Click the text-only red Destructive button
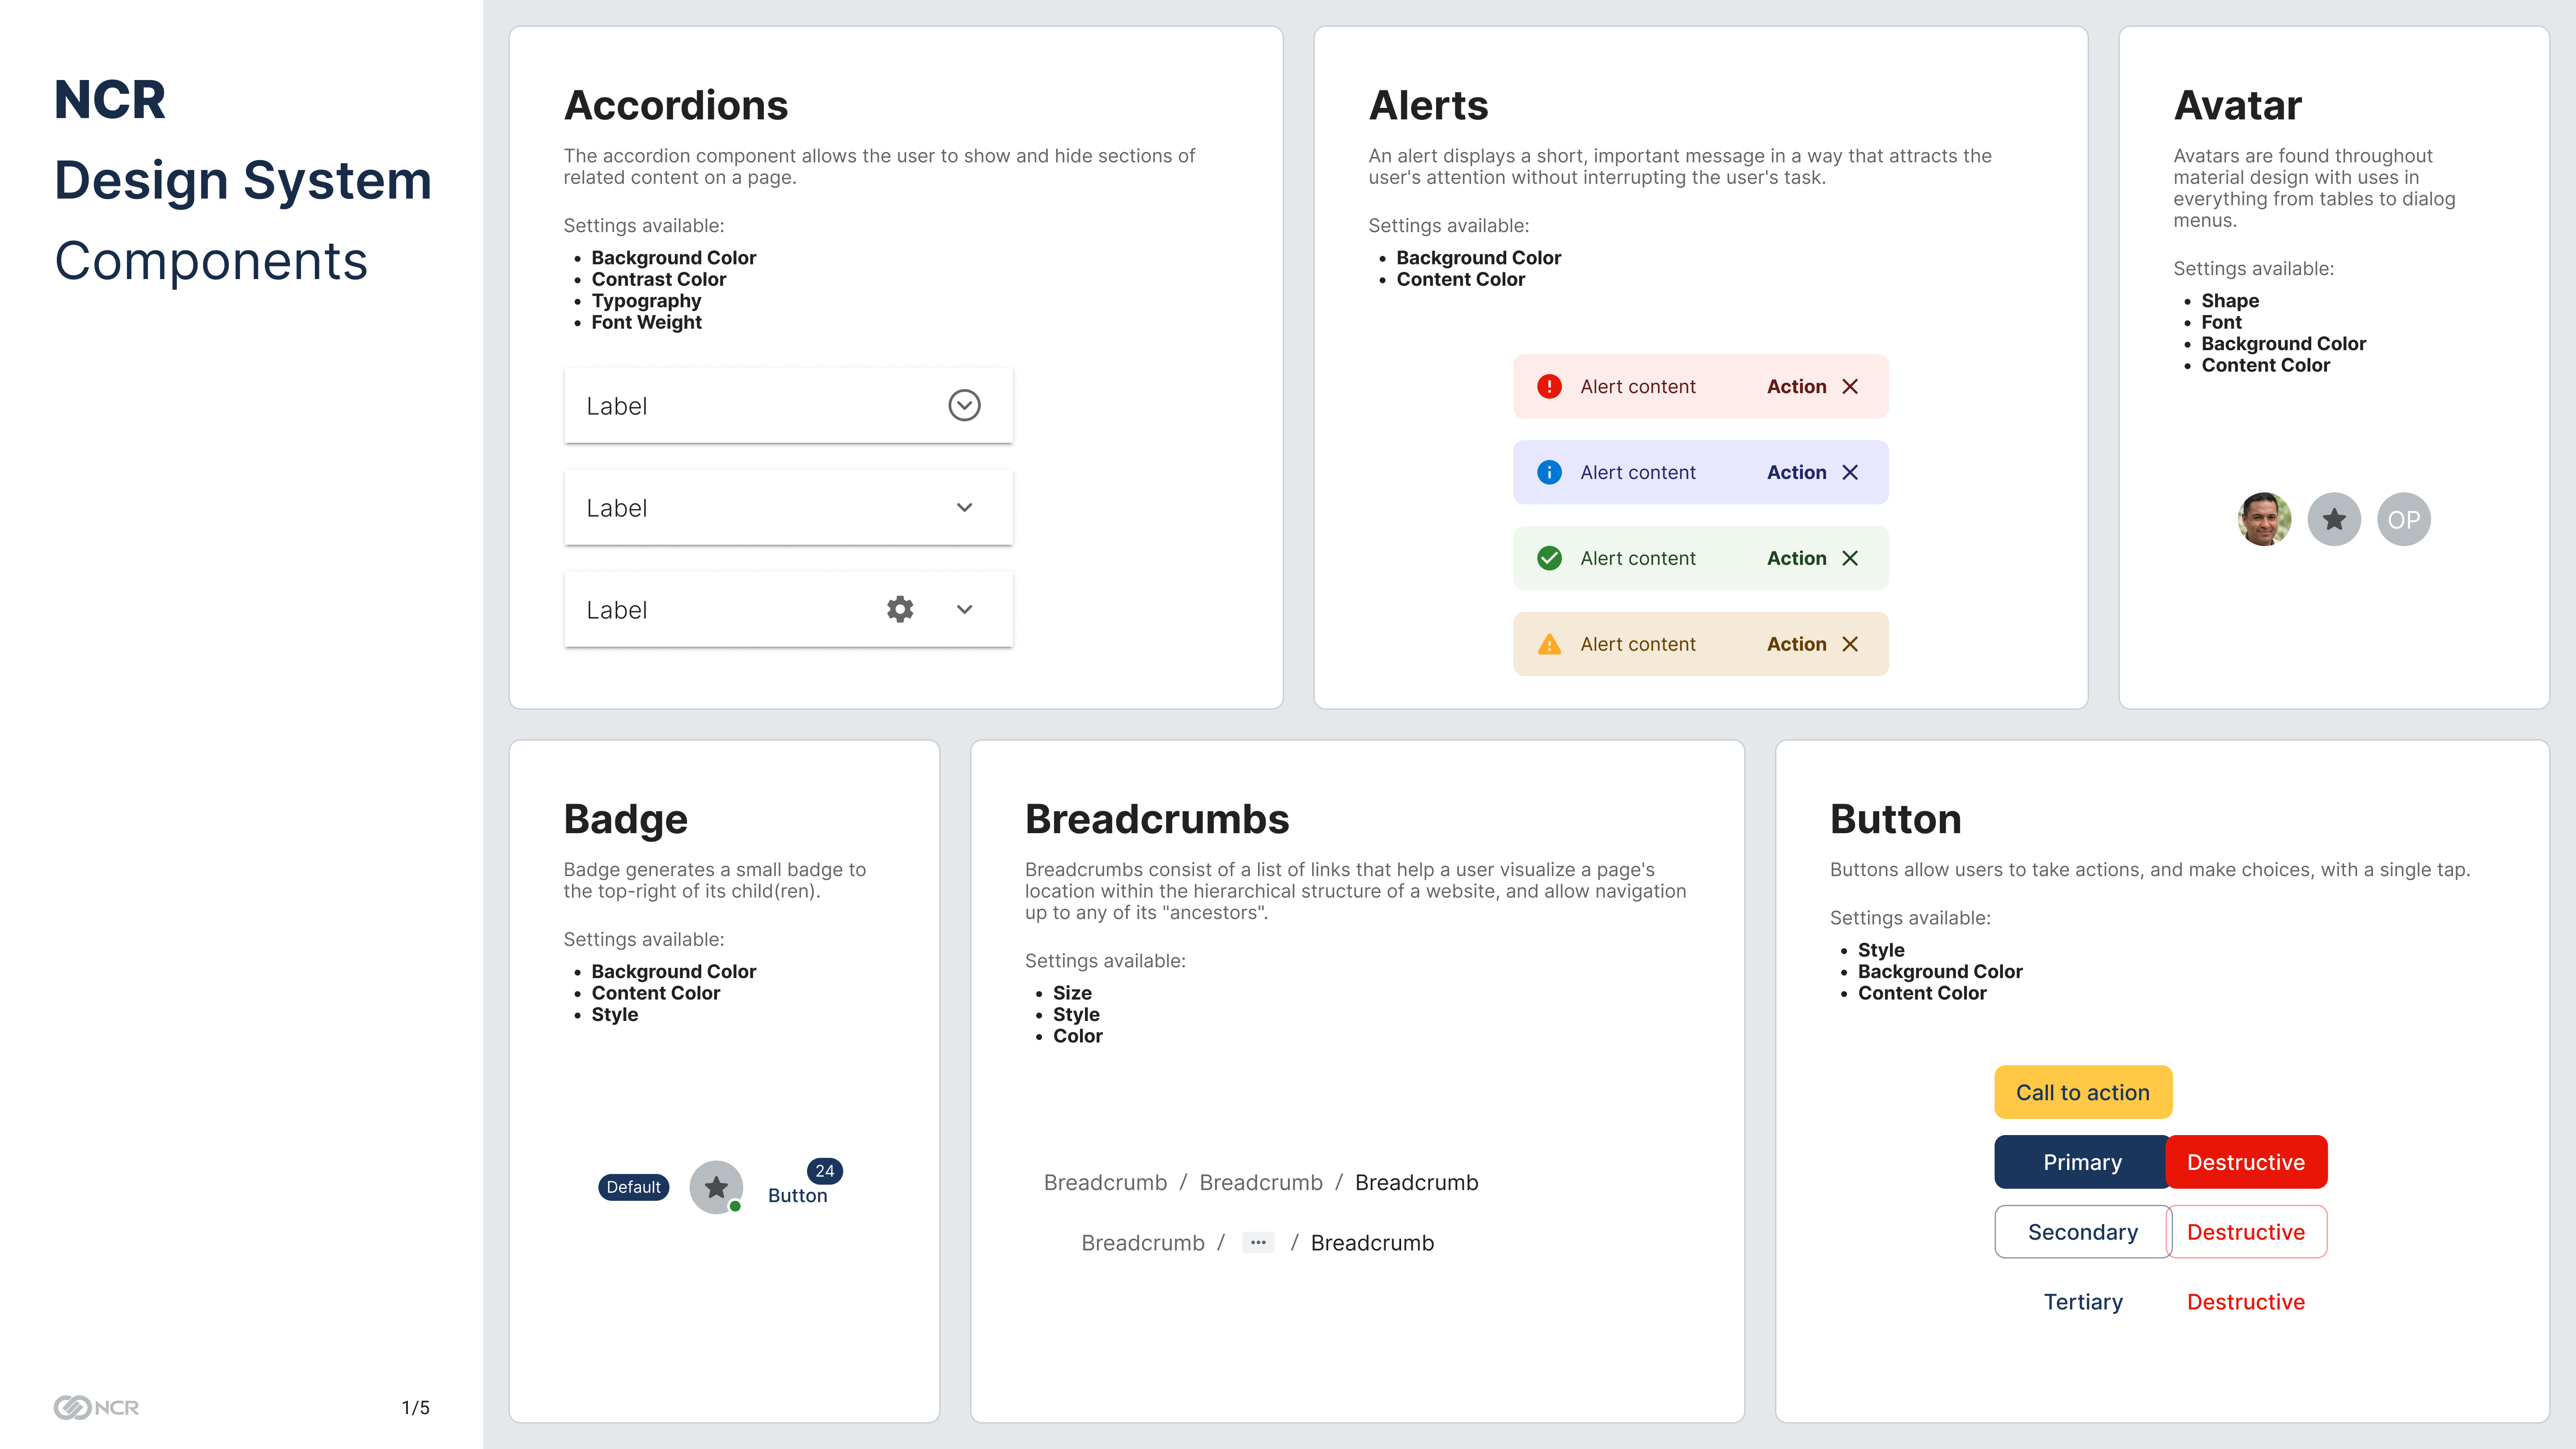Image resolution: width=2576 pixels, height=1449 pixels. (2246, 1302)
